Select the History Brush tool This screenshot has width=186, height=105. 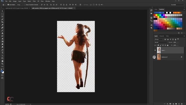pos(2,36)
